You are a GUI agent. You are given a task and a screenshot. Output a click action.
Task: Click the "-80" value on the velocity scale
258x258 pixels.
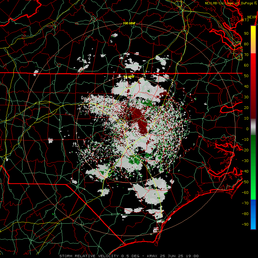tap(245, 214)
